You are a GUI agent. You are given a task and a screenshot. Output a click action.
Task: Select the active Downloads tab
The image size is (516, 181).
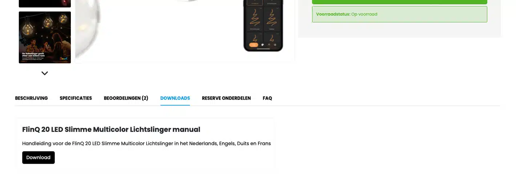click(175, 98)
